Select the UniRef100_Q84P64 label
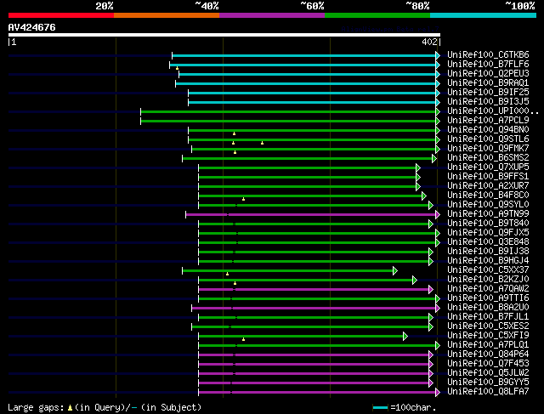This screenshot has width=544, height=414. [488, 354]
